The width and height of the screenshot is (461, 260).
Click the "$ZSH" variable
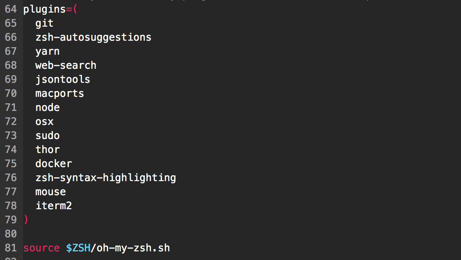point(78,248)
